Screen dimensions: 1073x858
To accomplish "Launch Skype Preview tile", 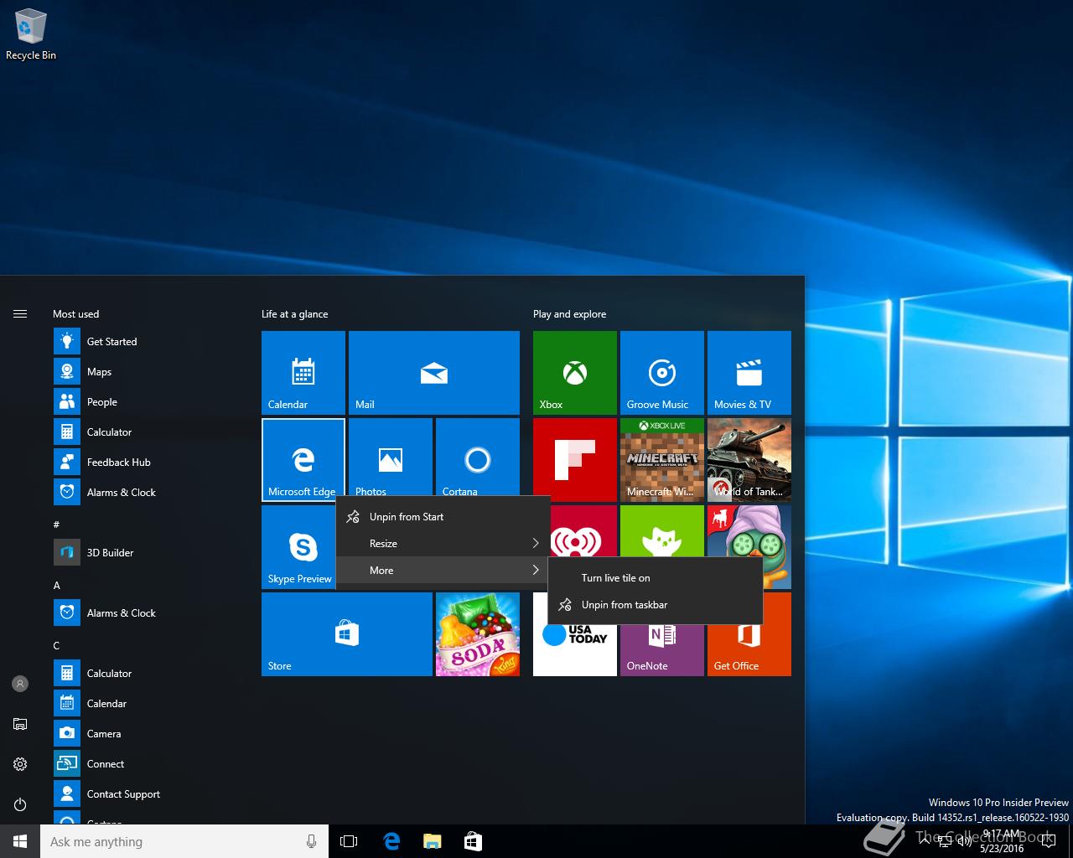I will click(x=298, y=547).
